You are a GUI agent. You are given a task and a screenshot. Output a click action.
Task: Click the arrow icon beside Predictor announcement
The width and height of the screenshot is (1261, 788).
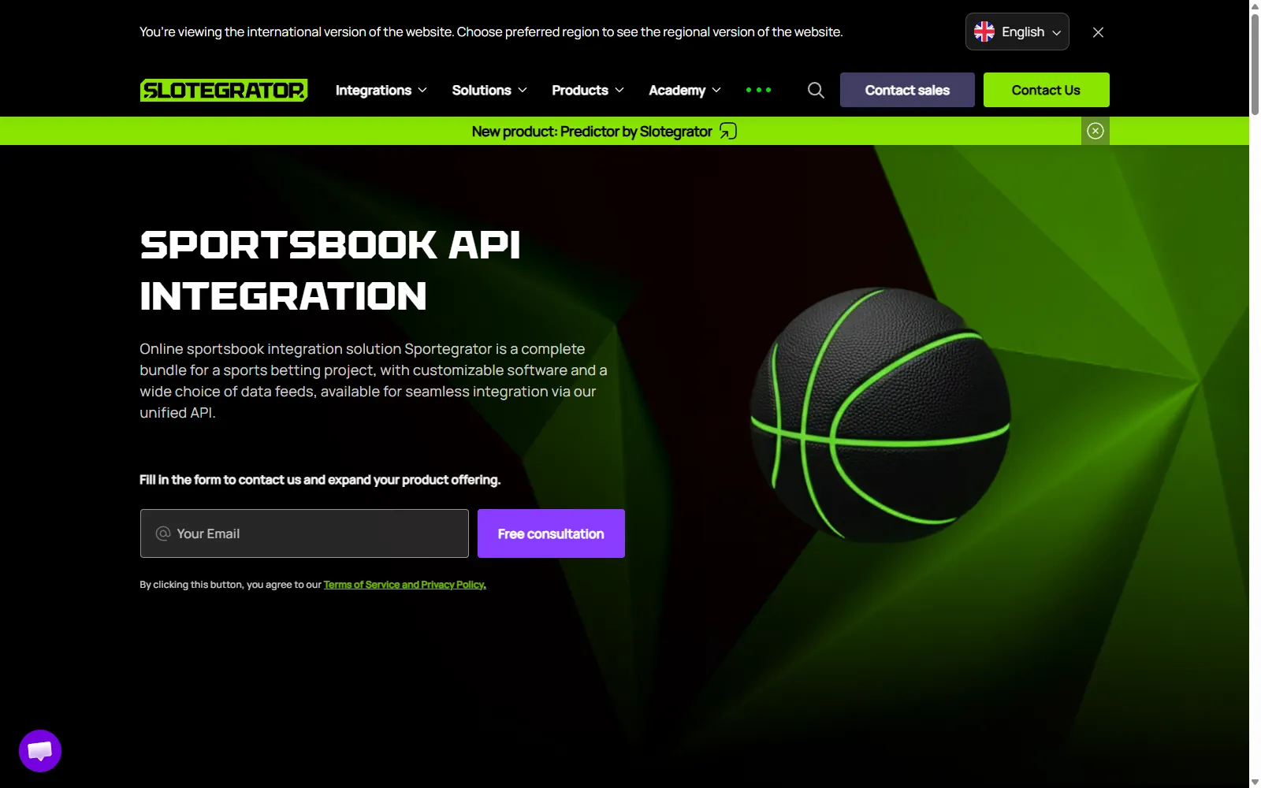(728, 131)
